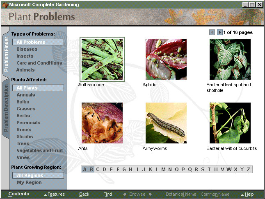Filter plants by Shrubs
Image resolution: width=265 pixels, height=199 pixels.
point(25,136)
